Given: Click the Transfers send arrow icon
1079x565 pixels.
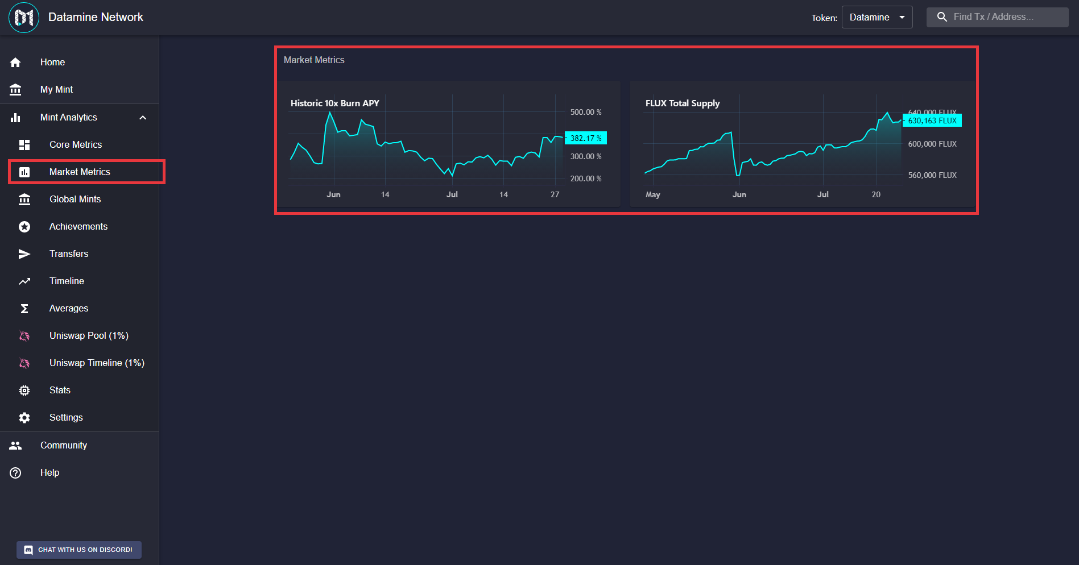Looking at the screenshot, I should (24, 254).
